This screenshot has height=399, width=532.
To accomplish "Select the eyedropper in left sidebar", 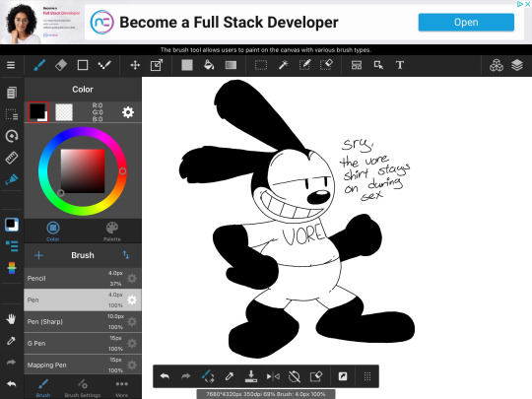I will pyautogui.click(x=11, y=340).
